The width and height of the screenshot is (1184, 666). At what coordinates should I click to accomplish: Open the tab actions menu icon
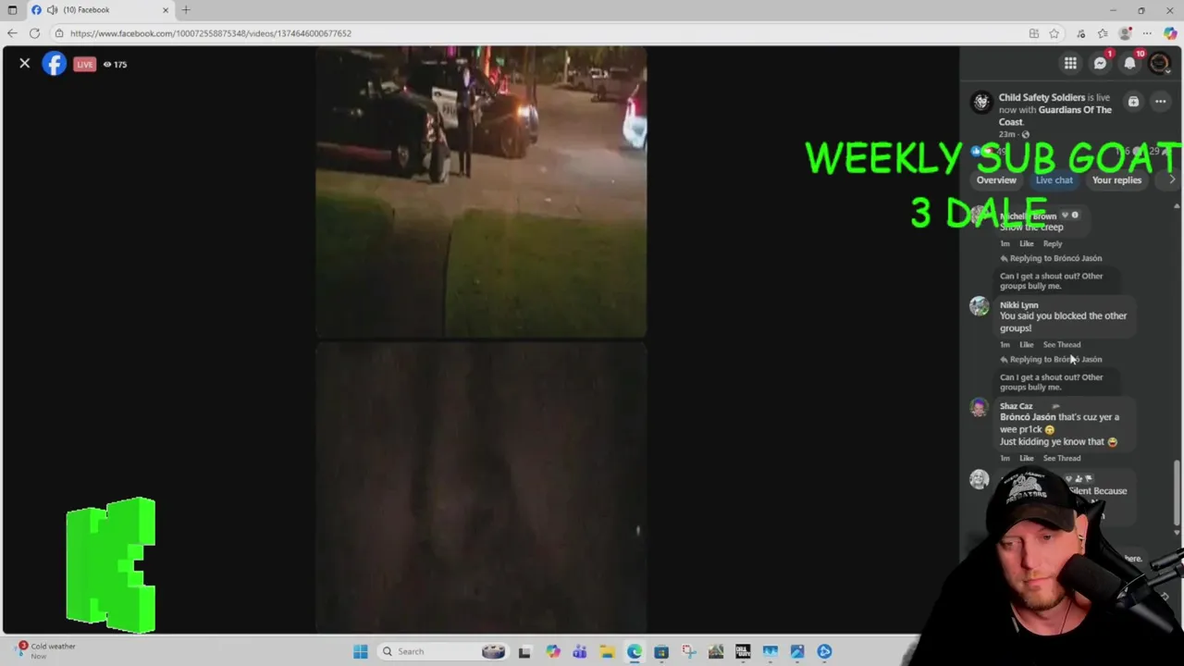pyautogui.click(x=12, y=10)
